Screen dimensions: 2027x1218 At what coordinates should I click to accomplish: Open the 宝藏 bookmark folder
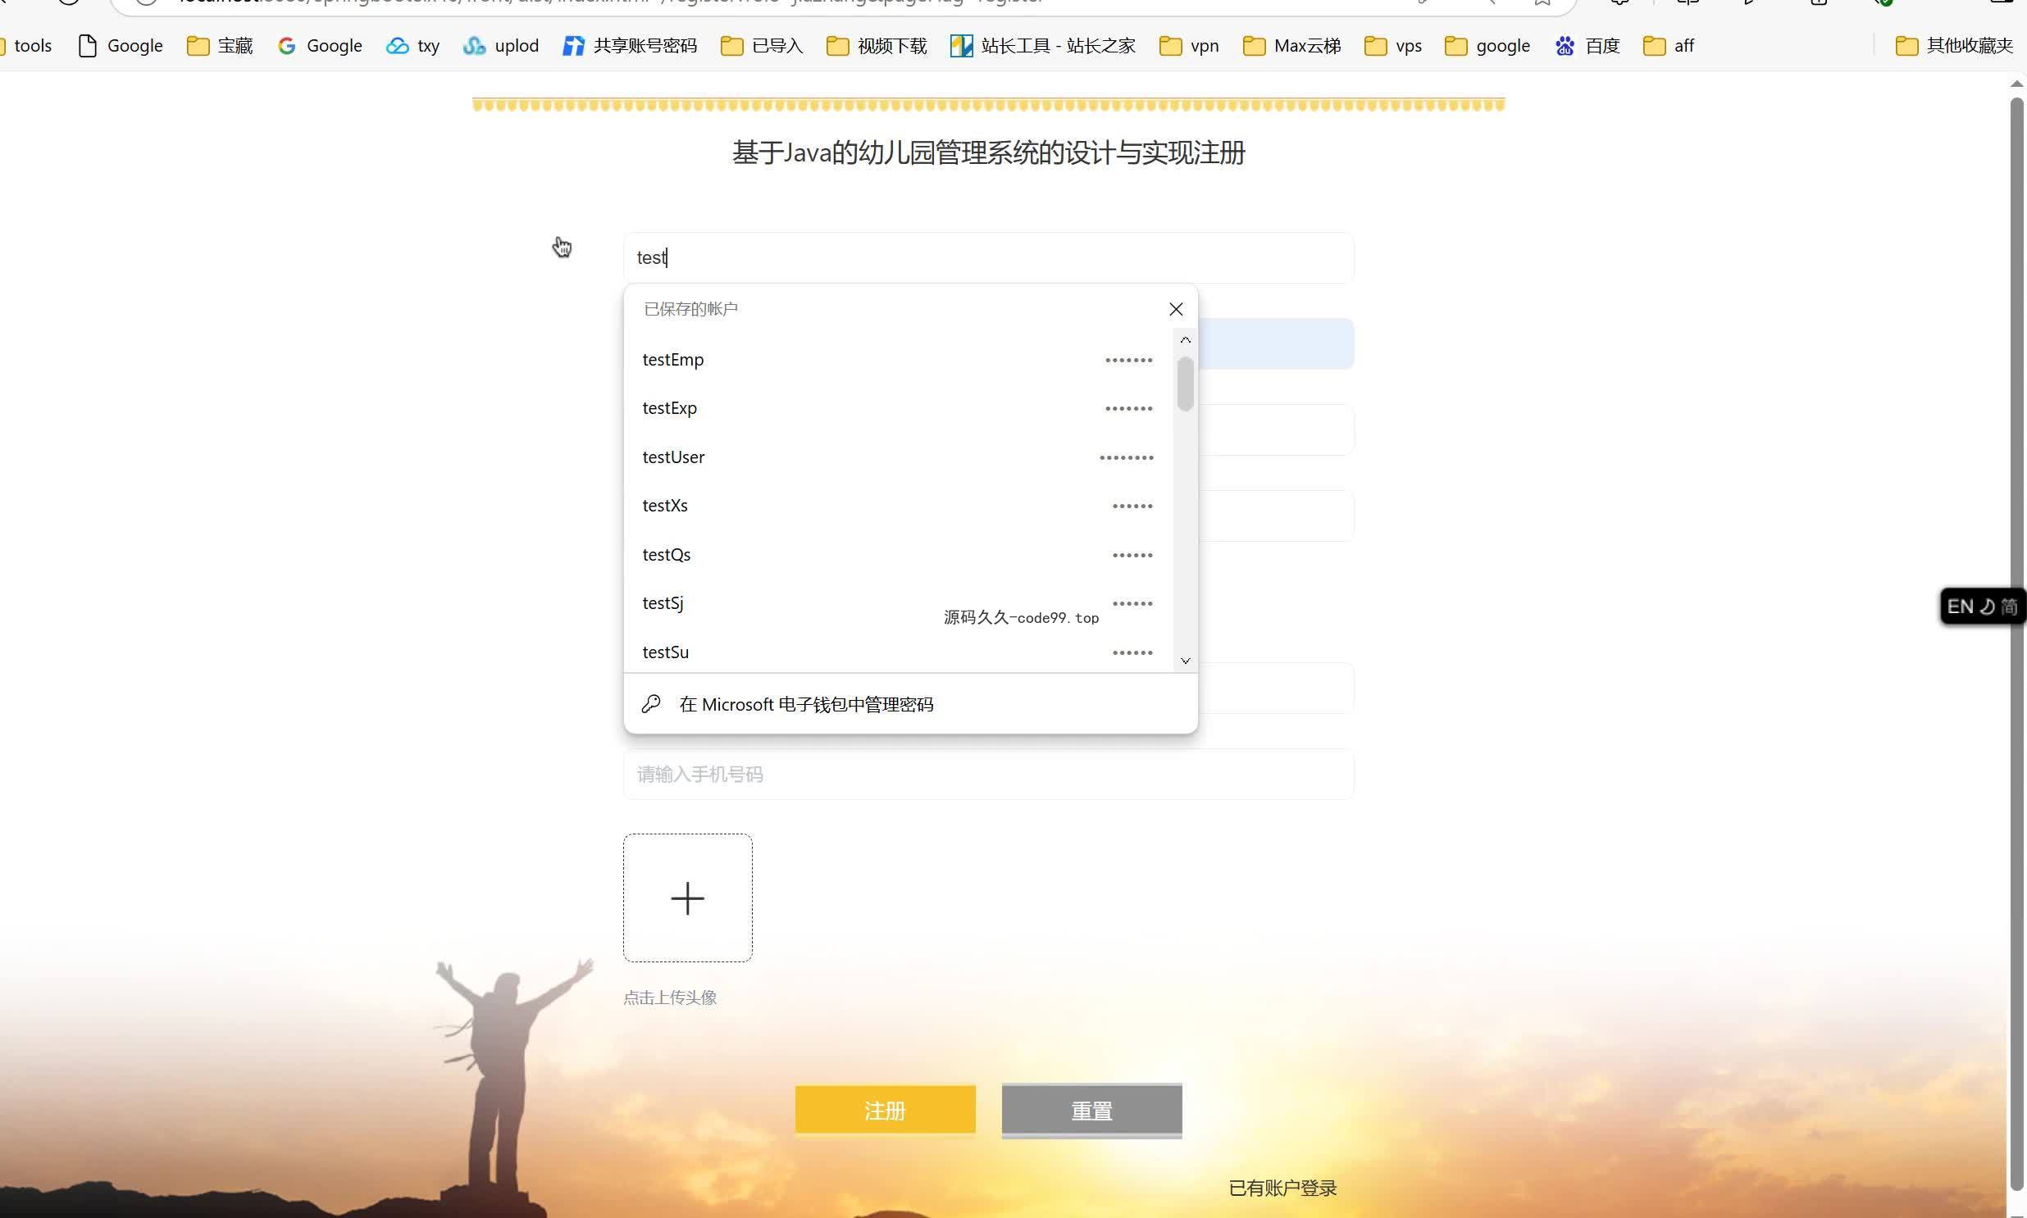(220, 46)
